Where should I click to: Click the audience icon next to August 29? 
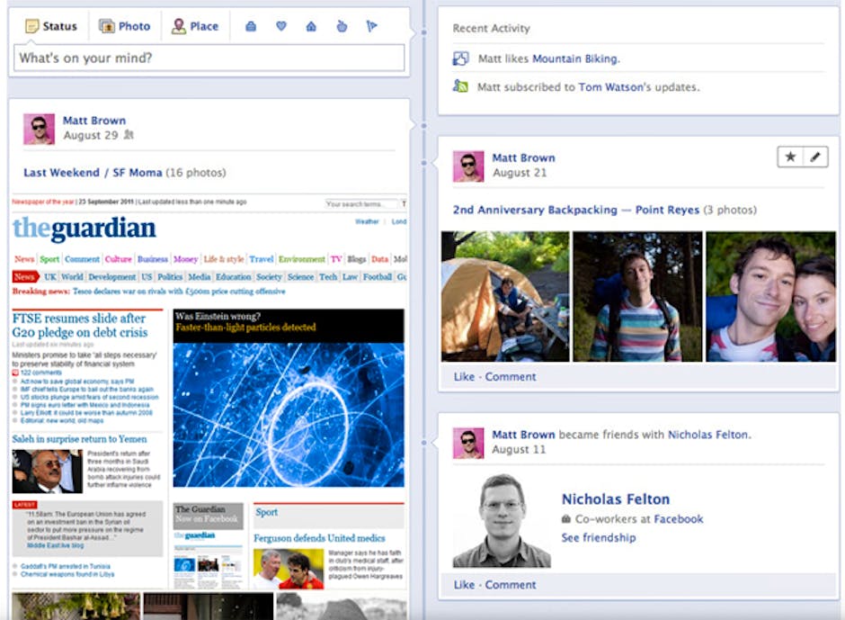[129, 136]
